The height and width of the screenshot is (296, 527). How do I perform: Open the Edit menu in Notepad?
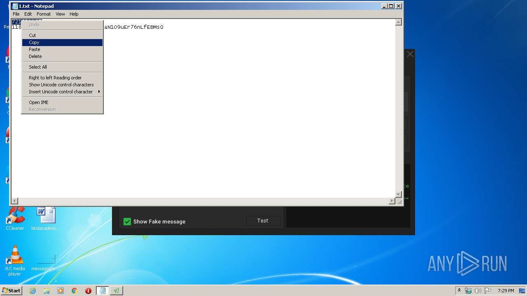[x=28, y=14]
